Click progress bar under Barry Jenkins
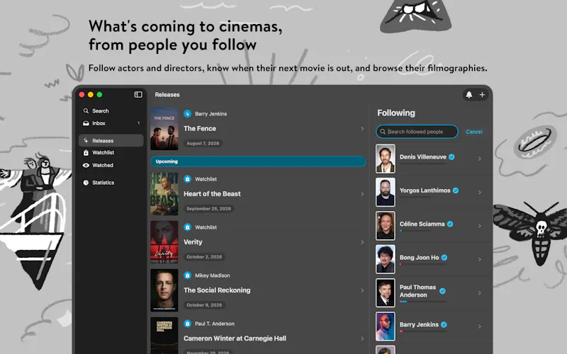The width and height of the screenshot is (567, 354). 423,331
